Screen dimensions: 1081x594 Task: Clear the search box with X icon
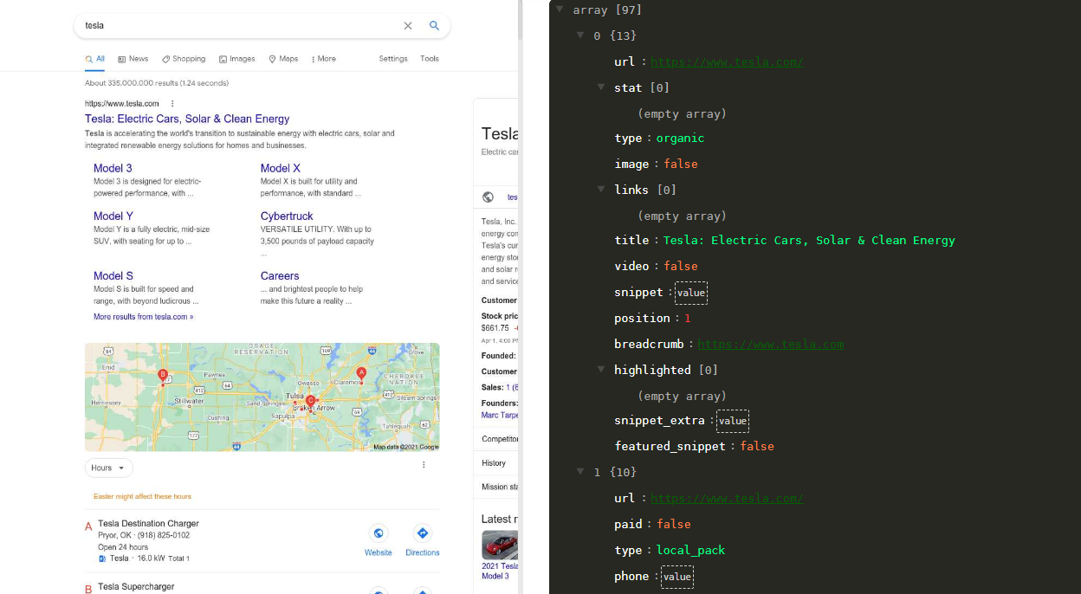tap(408, 26)
